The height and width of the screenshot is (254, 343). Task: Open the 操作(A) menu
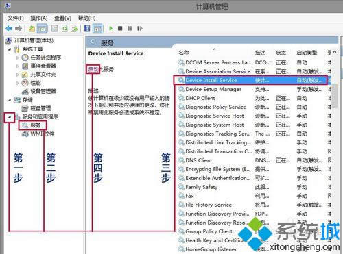(39, 18)
